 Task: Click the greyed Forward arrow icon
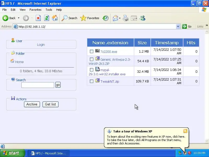pyautogui.click(x=26, y=18)
